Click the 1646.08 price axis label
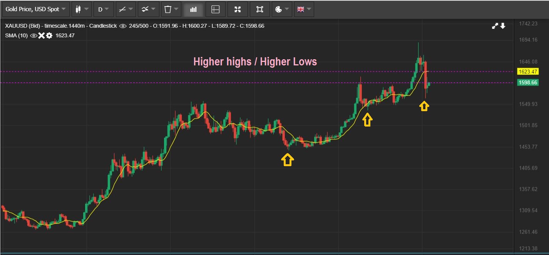The image size is (549, 255). (x=528, y=61)
